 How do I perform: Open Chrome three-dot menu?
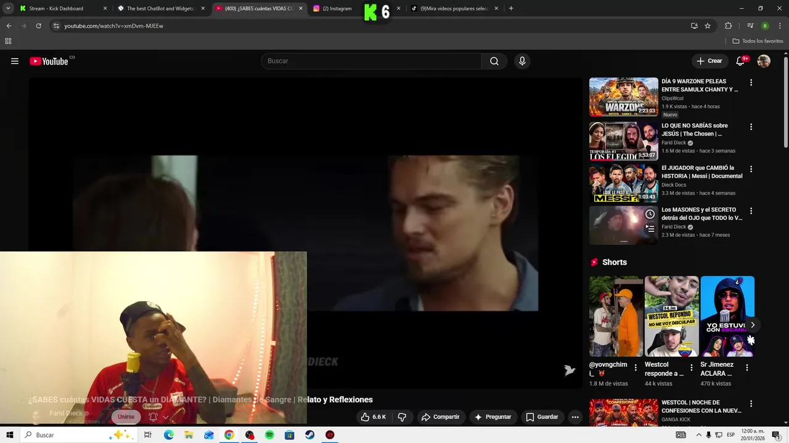click(780, 26)
